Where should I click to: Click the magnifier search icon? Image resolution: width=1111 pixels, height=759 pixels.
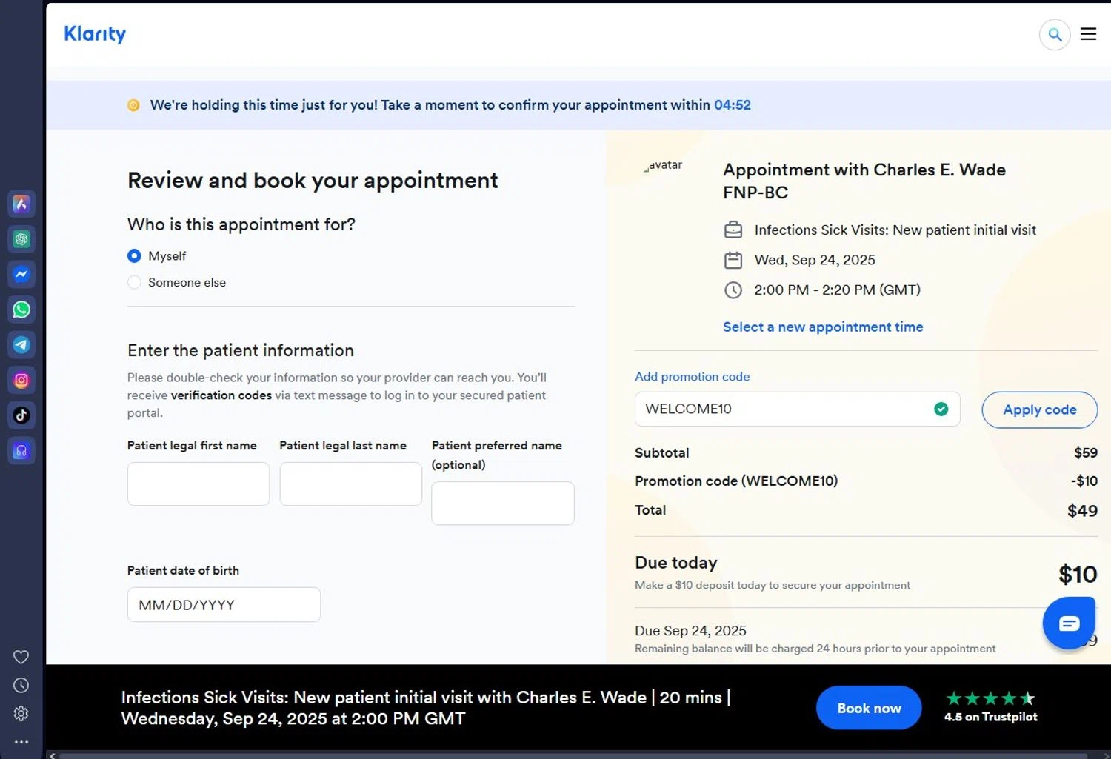click(1055, 34)
